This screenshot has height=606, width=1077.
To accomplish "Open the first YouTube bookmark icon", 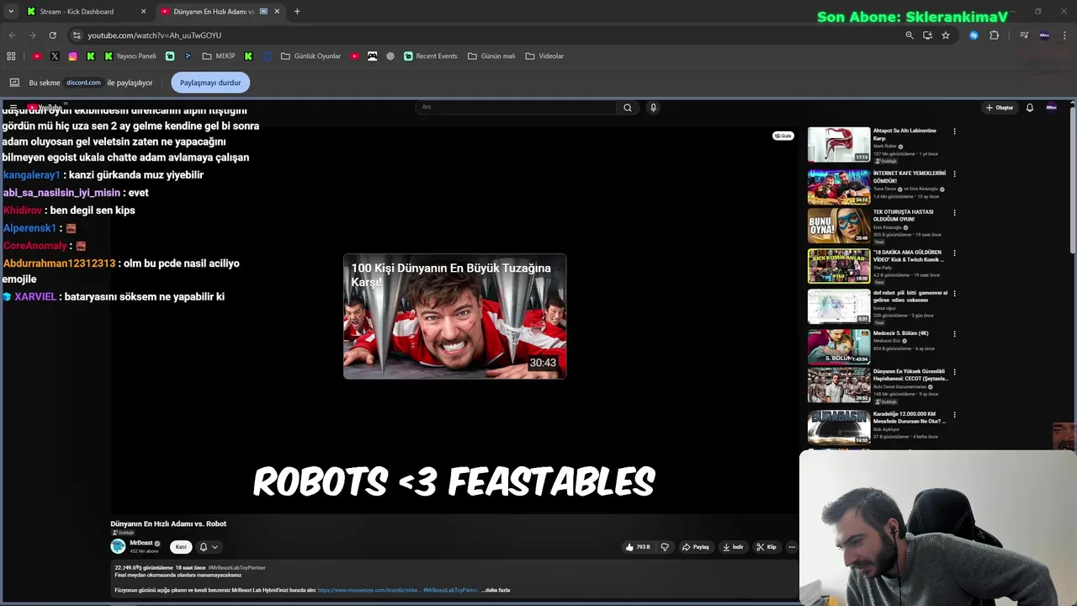I will click(x=37, y=56).
